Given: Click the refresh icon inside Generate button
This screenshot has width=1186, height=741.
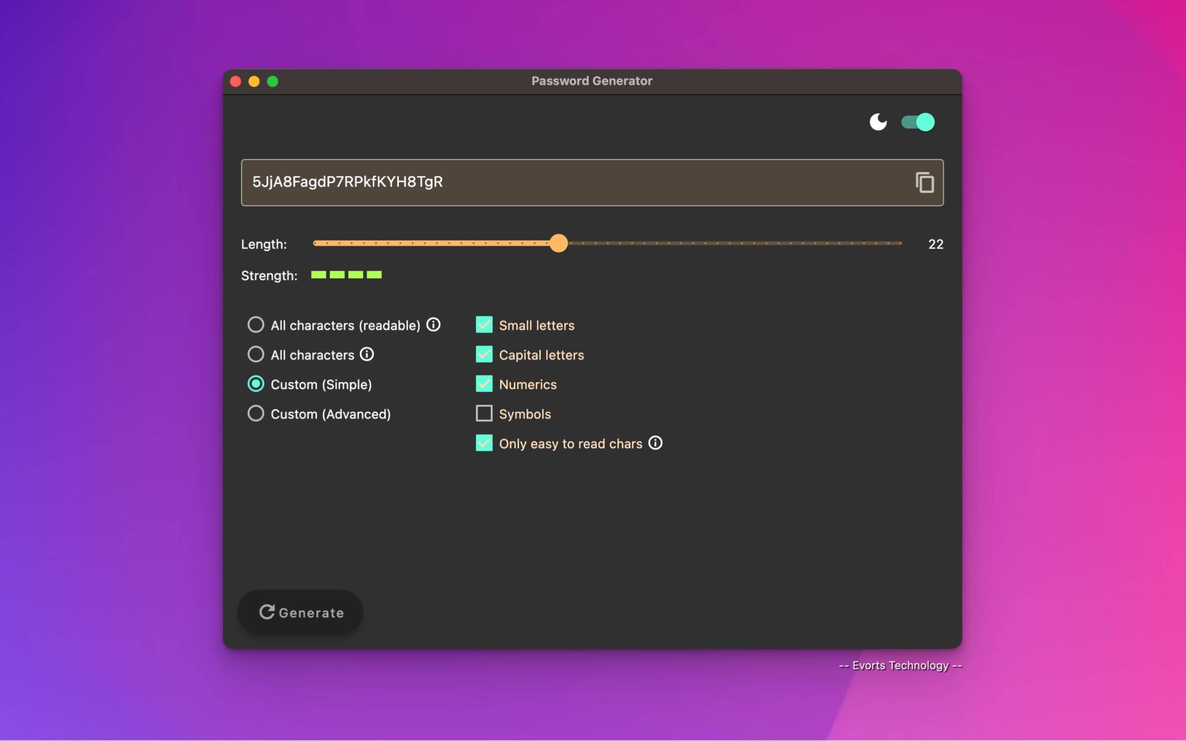Looking at the screenshot, I should coord(268,612).
